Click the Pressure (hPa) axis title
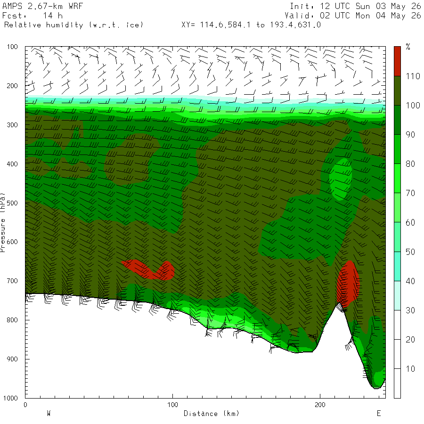The width and height of the screenshot is (424, 424). pyautogui.click(x=2, y=222)
